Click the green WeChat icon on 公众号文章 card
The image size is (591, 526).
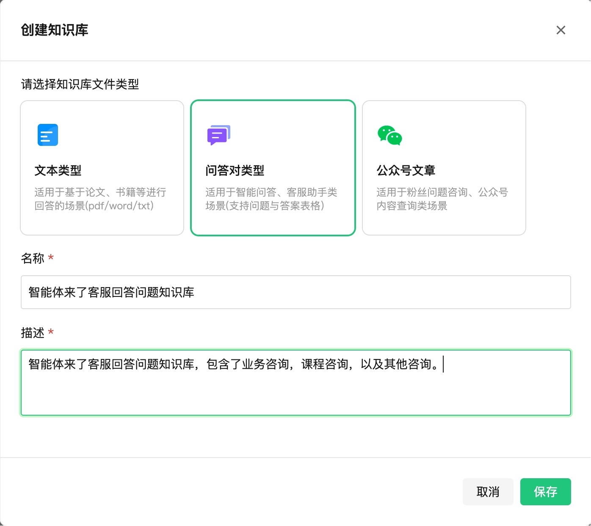[x=389, y=135]
